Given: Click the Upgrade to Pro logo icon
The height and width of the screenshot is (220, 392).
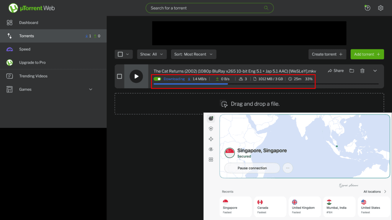Looking at the screenshot, I should [10, 62].
